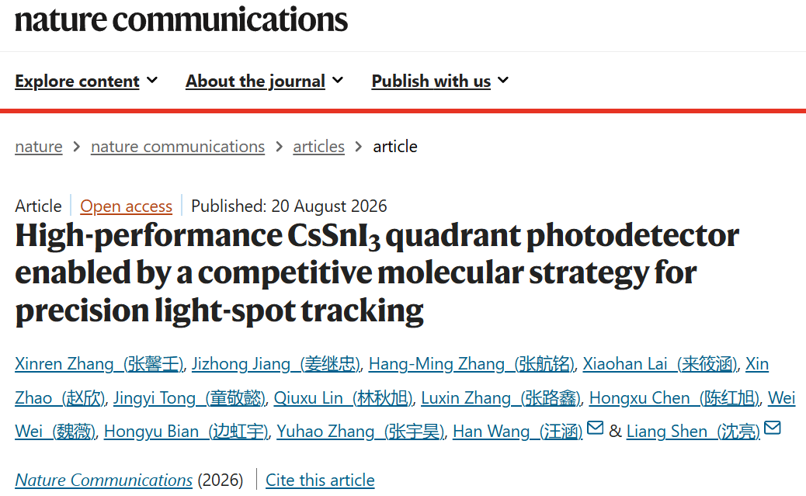
Task: Open the nature communications breadcrumb link
Action: coord(178,147)
